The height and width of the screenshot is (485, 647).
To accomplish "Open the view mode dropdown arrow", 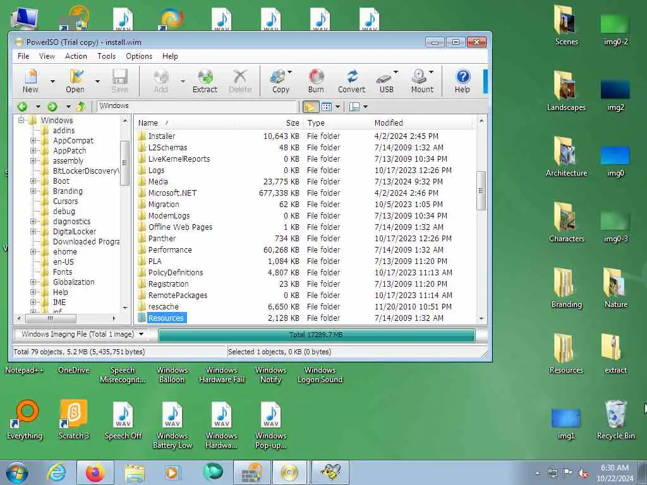I will (337, 107).
